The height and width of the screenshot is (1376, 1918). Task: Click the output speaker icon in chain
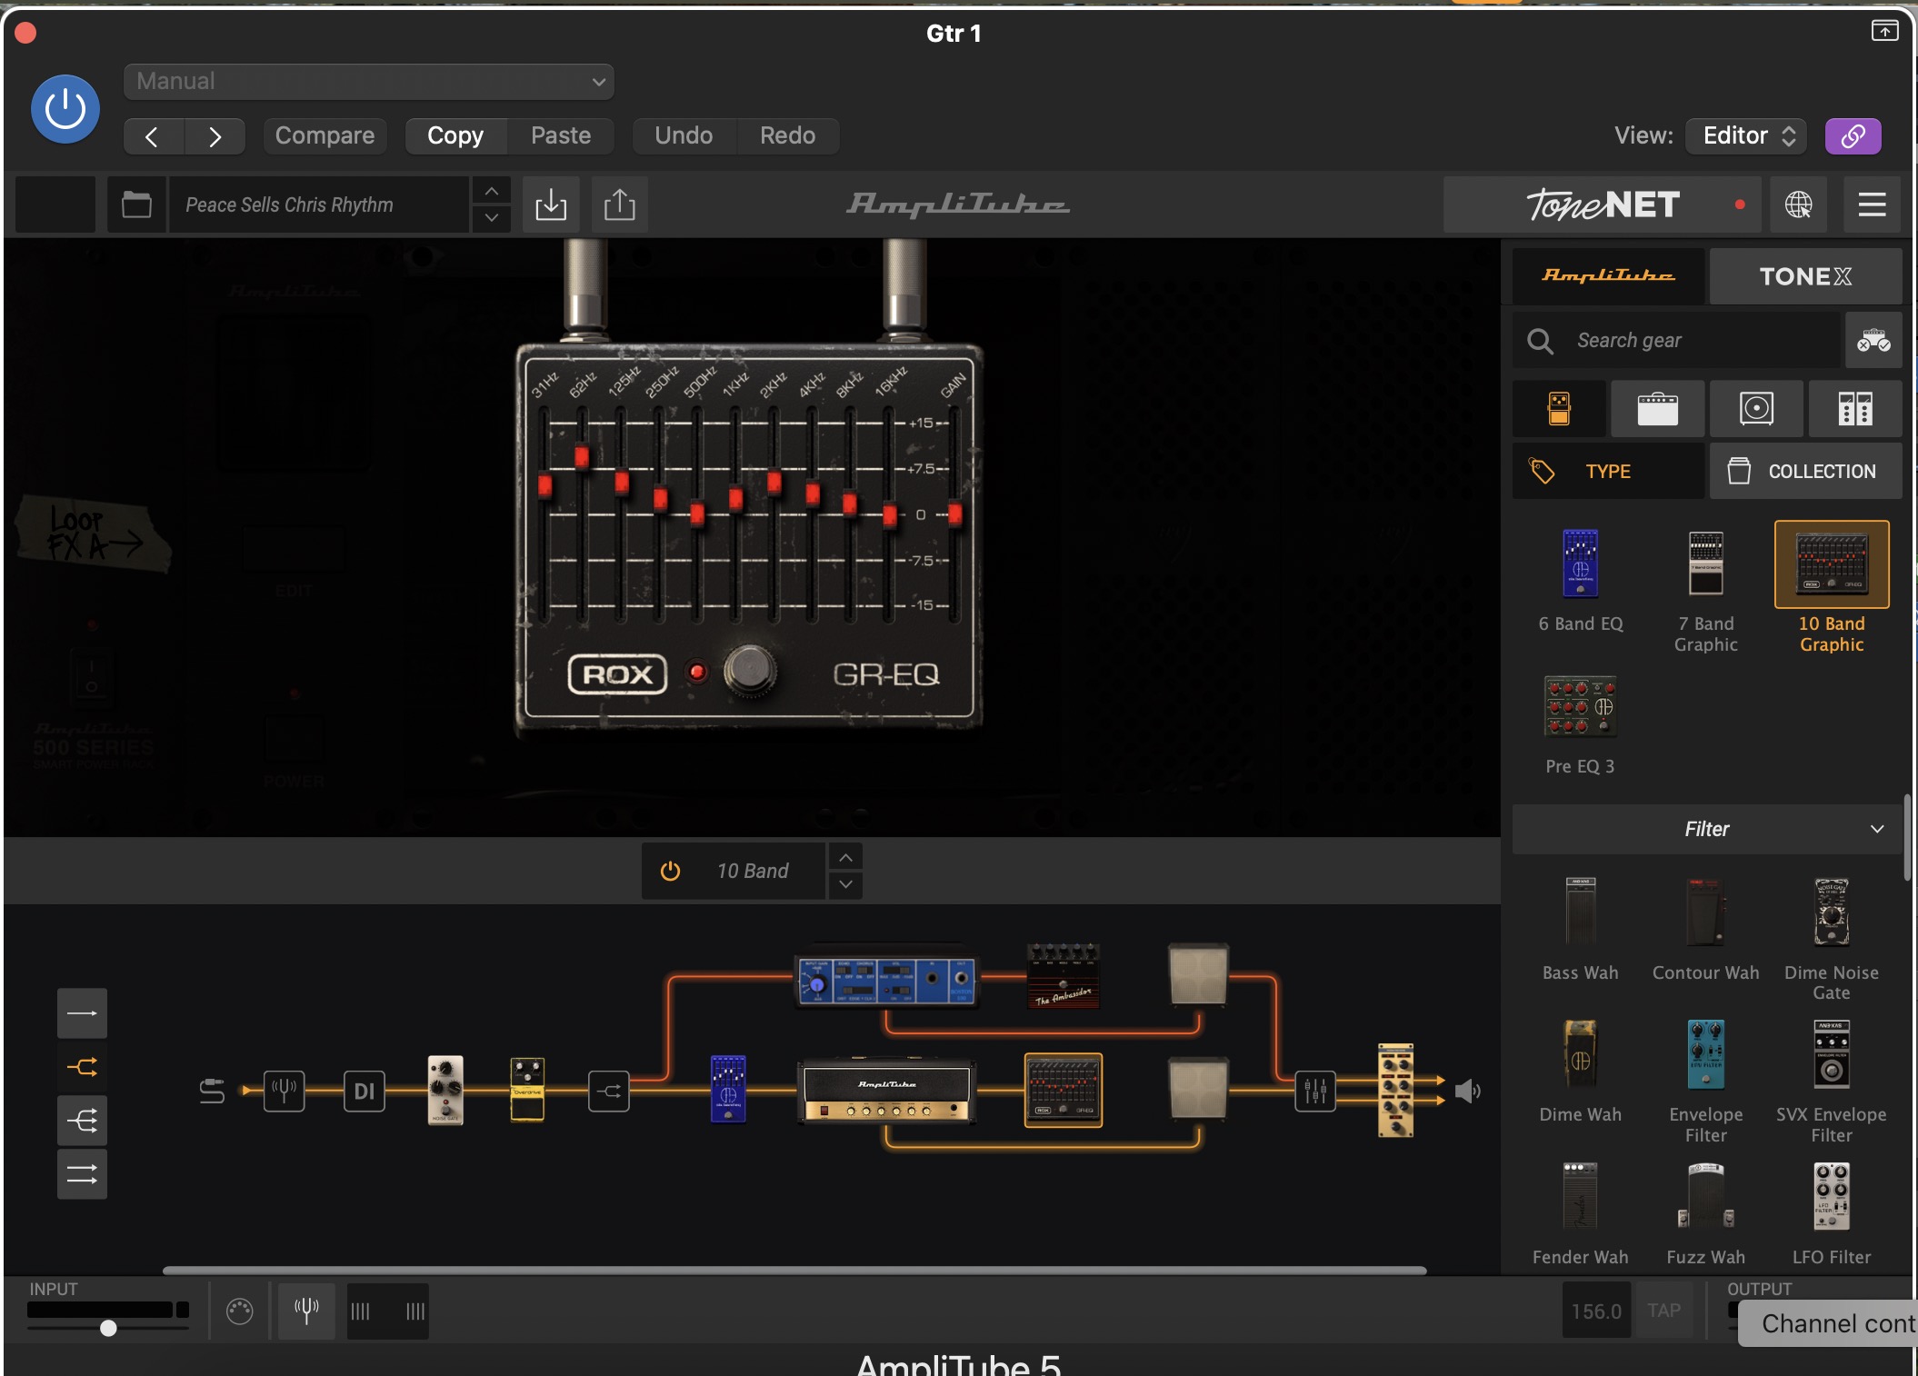(x=1467, y=1091)
